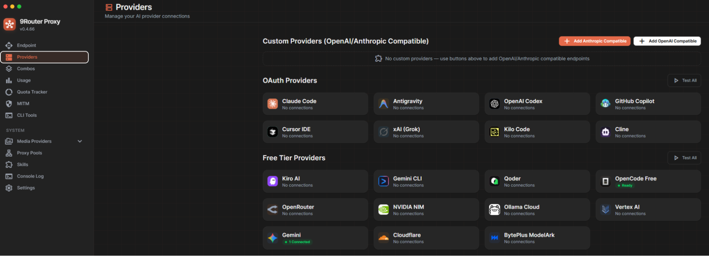The width and height of the screenshot is (709, 256).
Task: Click Test All for Free Tier Providers
Action: pos(684,158)
